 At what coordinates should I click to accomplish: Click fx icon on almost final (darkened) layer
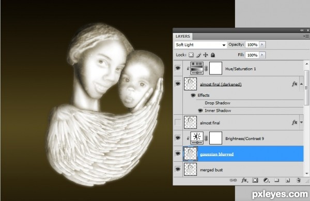click(x=295, y=84)
